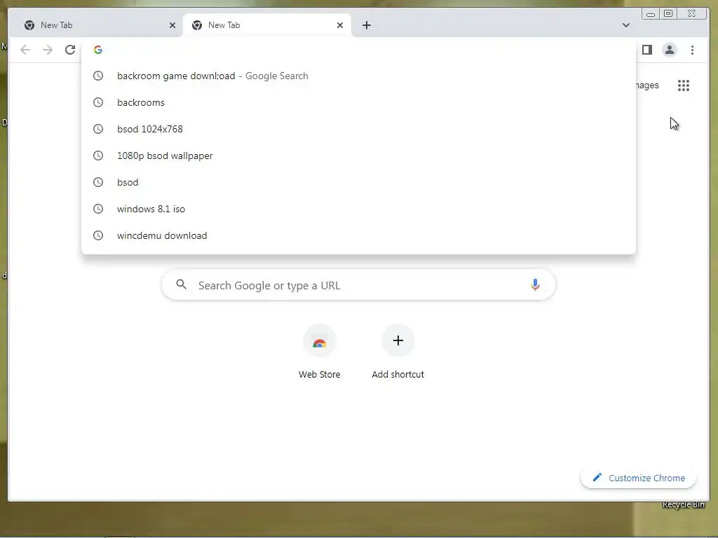The height and width of the screenshot is (538, 718).
Task: Select the backroom game downl;oad suggestion
Action: click(x=358, y=76)
